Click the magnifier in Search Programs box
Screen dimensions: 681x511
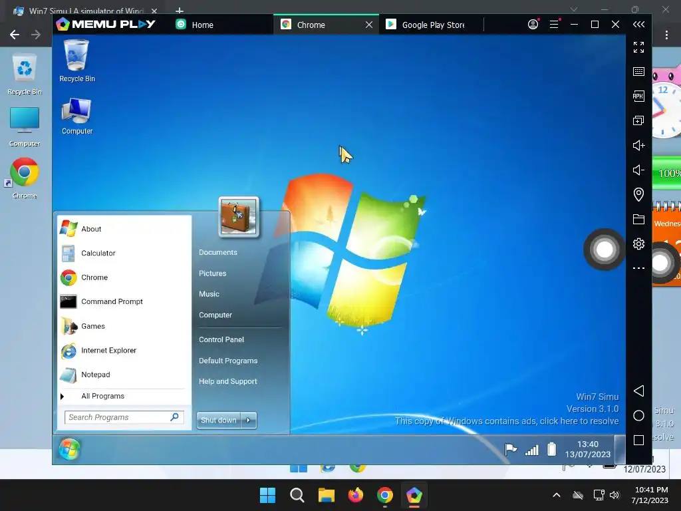(175, 417)
